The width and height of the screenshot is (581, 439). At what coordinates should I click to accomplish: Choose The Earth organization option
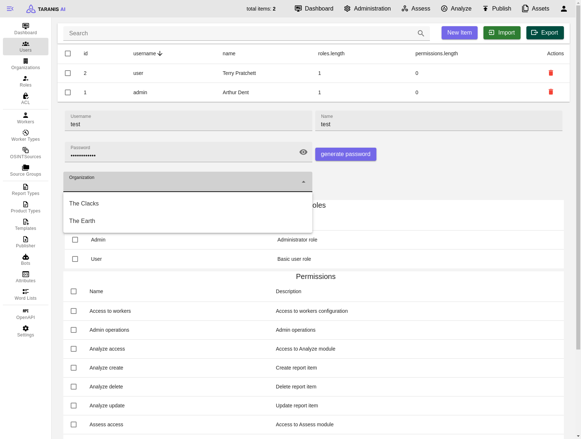pos(188,221)
